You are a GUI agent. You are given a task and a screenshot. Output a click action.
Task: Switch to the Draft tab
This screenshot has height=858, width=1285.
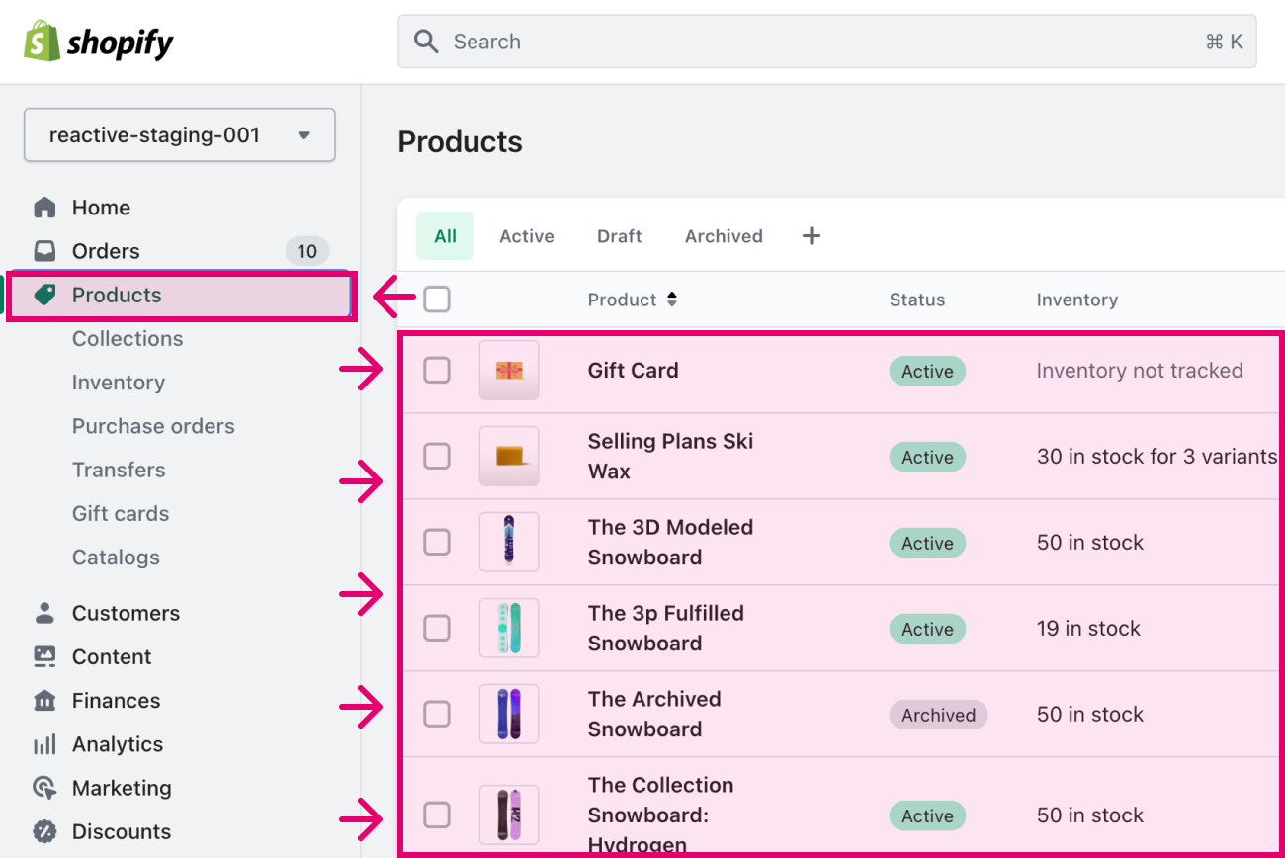point(620,236)
